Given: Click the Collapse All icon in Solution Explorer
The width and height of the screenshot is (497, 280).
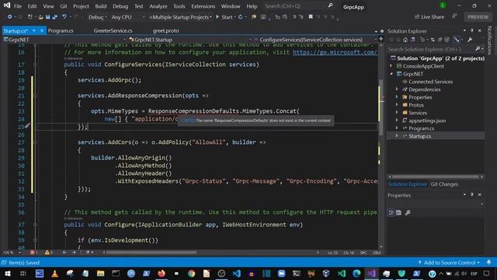Looking at the screenshot, I should (440, 40).
